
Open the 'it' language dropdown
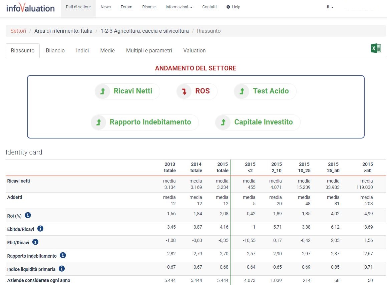pos(330,7)
